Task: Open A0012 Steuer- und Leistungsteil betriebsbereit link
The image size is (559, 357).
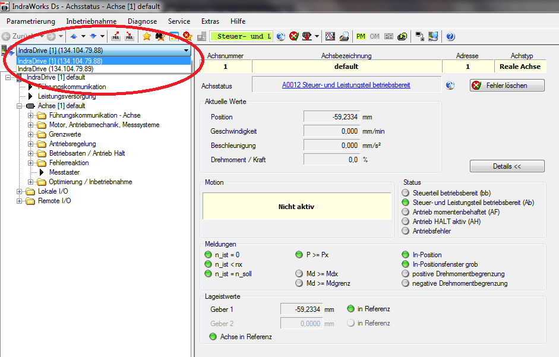Action: tap(346, 85)
